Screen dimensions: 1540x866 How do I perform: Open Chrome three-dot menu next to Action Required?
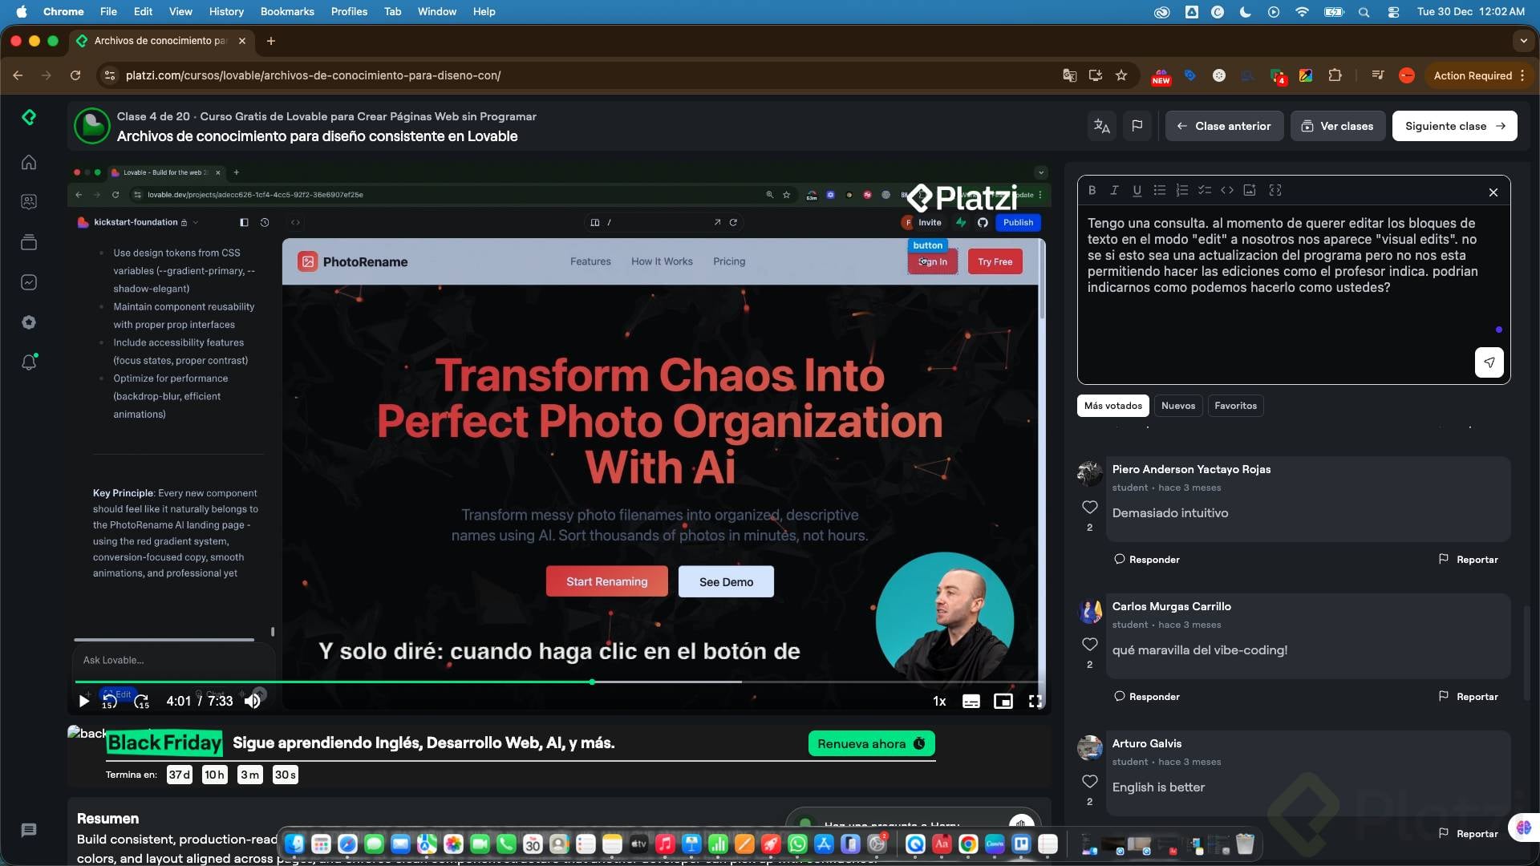point(1522,75)
